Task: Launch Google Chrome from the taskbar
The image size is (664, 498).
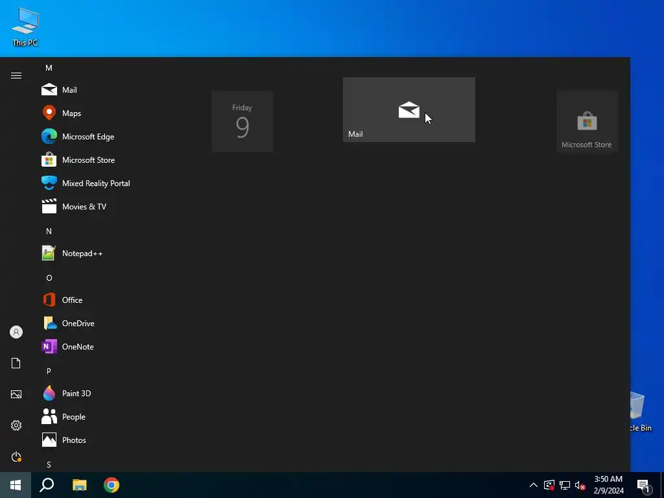Action: (x=112, y=485)
